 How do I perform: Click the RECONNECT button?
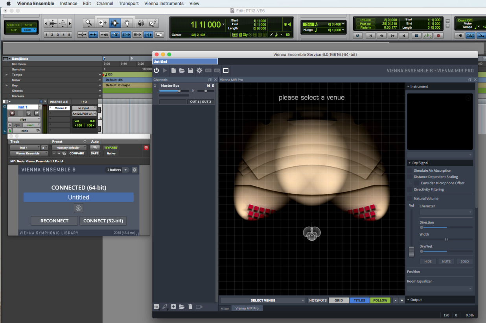[54, 221]
